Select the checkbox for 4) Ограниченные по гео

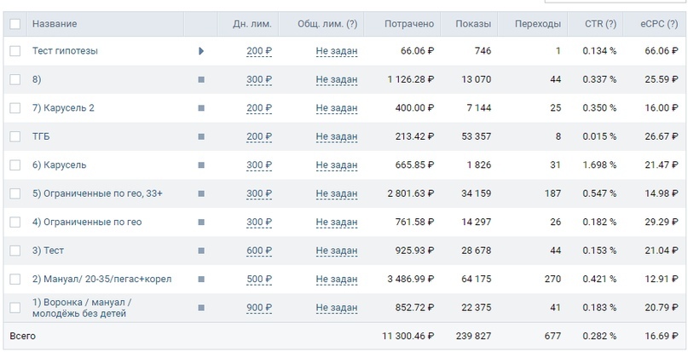tap(14, 222)
